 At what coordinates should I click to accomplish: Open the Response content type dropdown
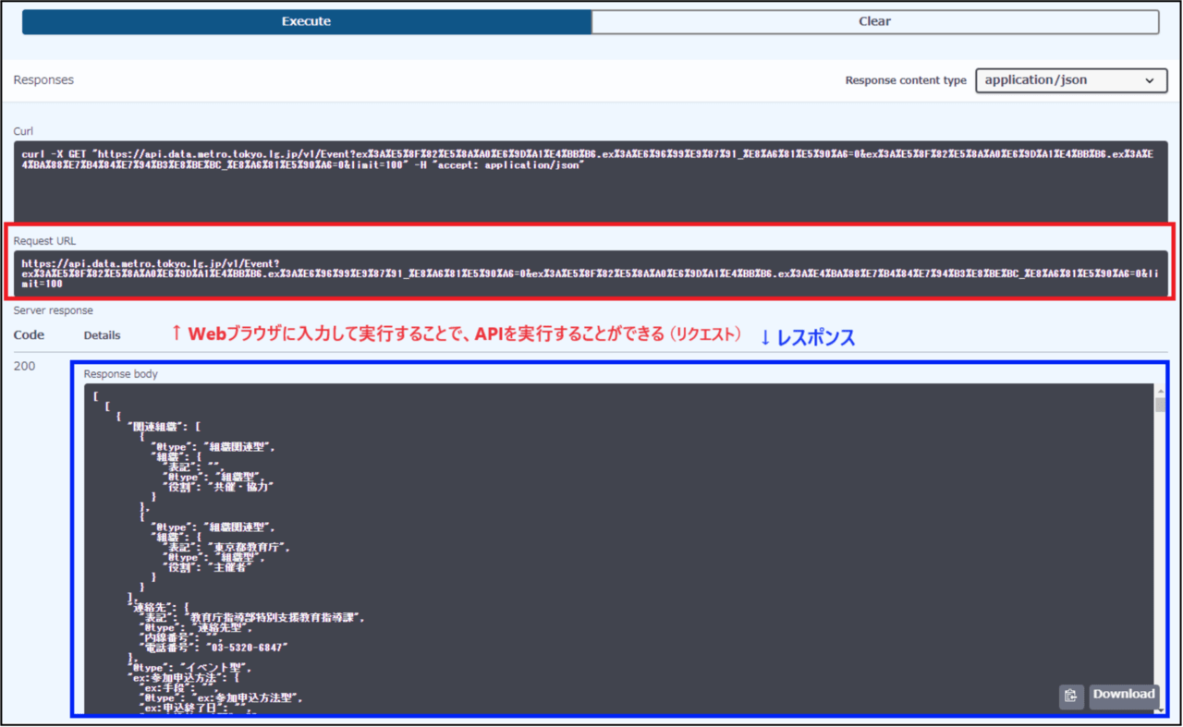(1070, 80)
